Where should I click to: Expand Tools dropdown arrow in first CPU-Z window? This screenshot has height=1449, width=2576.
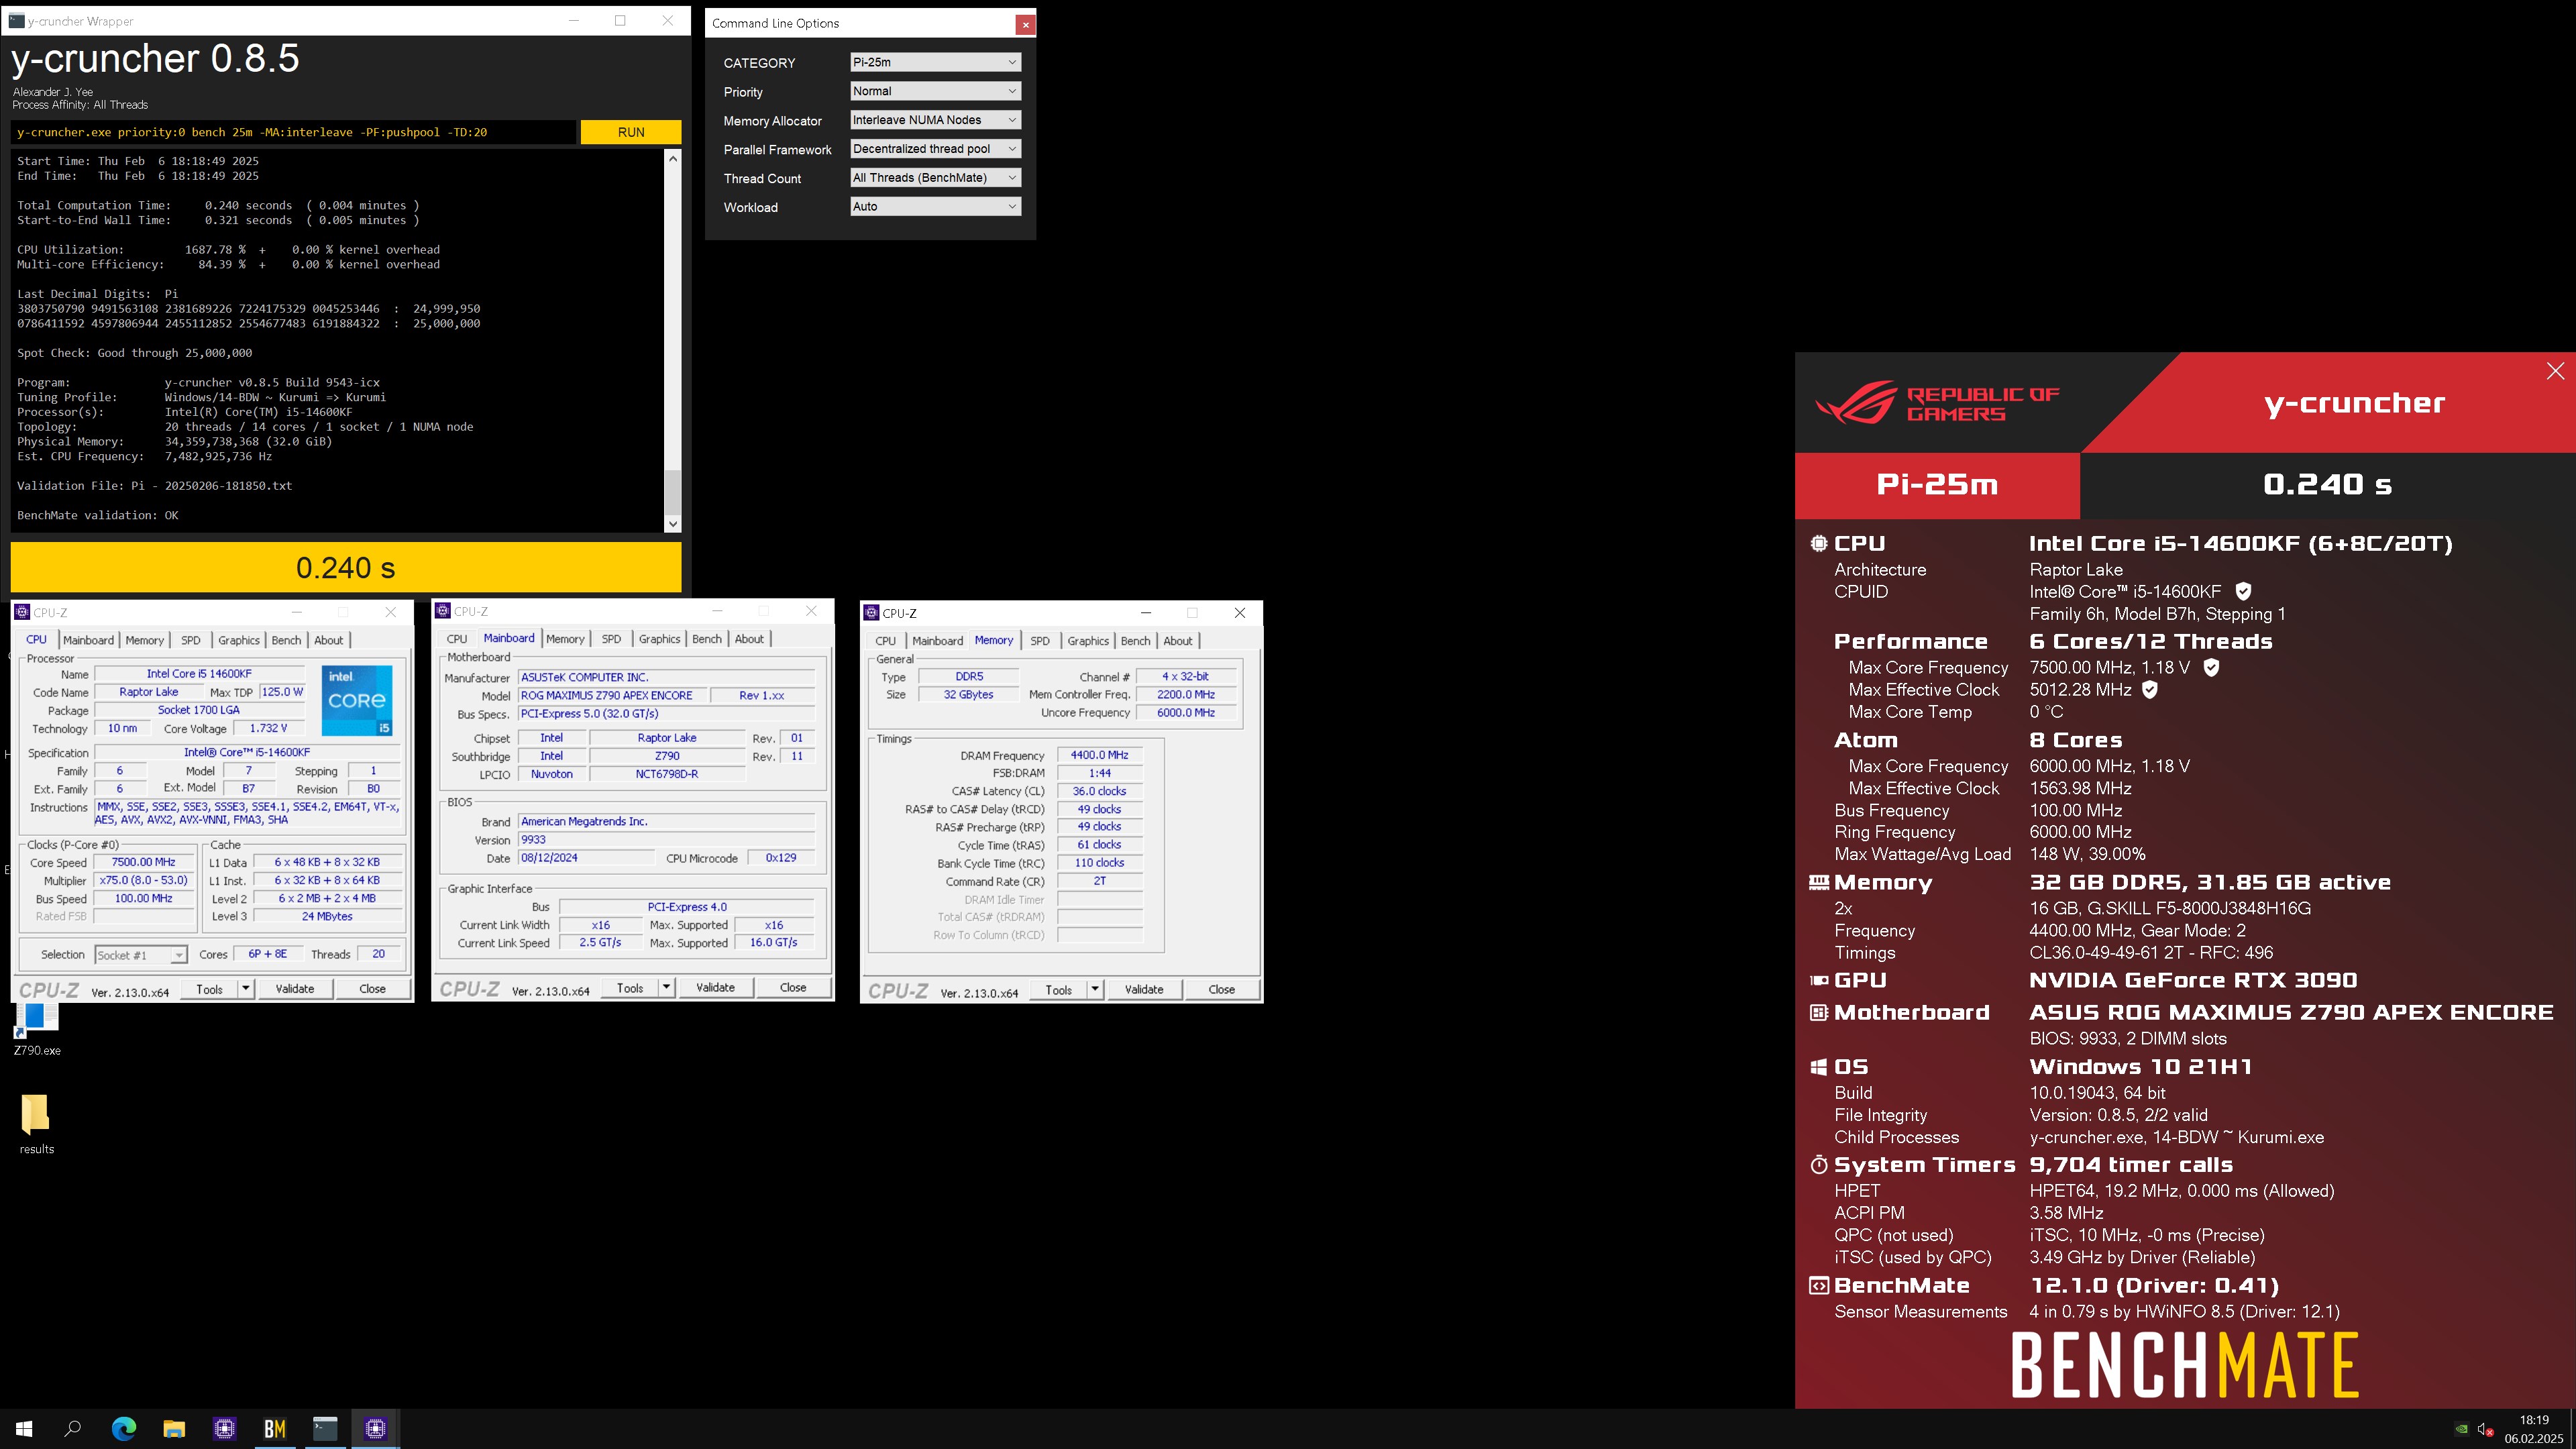pos(245,989)
